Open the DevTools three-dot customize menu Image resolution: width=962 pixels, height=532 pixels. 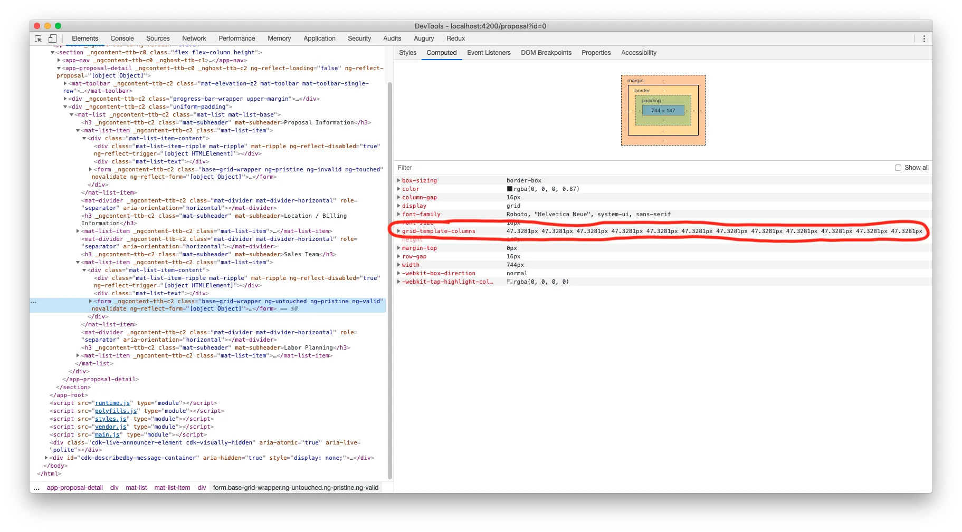tap(924, 38)
